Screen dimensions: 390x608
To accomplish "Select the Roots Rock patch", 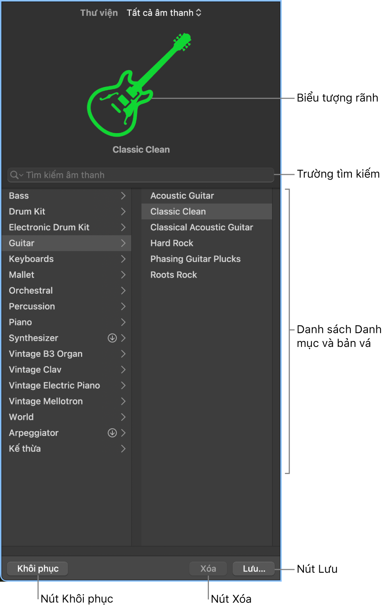I will [174, 275].
